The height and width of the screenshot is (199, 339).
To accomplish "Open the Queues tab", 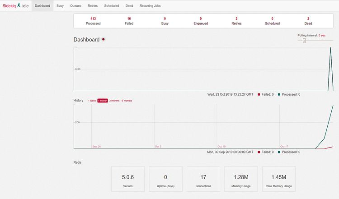I will pyautogui.click(x=75, y=6).
